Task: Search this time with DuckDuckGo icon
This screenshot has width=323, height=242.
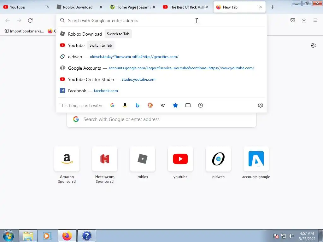Action: tap(150, 105)
